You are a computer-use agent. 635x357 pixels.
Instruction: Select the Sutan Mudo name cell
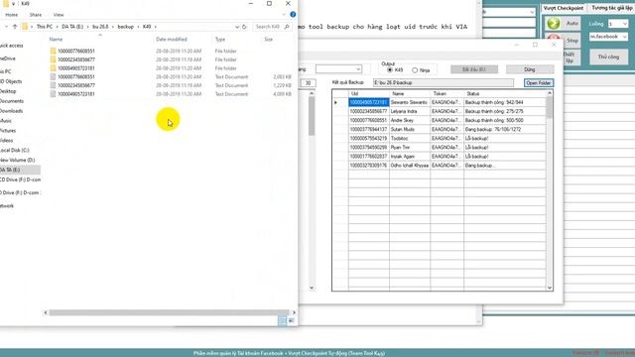tap(410, 130)
